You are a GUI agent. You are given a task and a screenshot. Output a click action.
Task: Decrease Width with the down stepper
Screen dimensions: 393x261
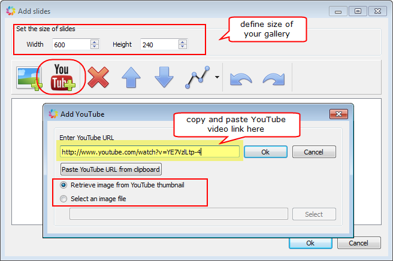pos(95,47)
